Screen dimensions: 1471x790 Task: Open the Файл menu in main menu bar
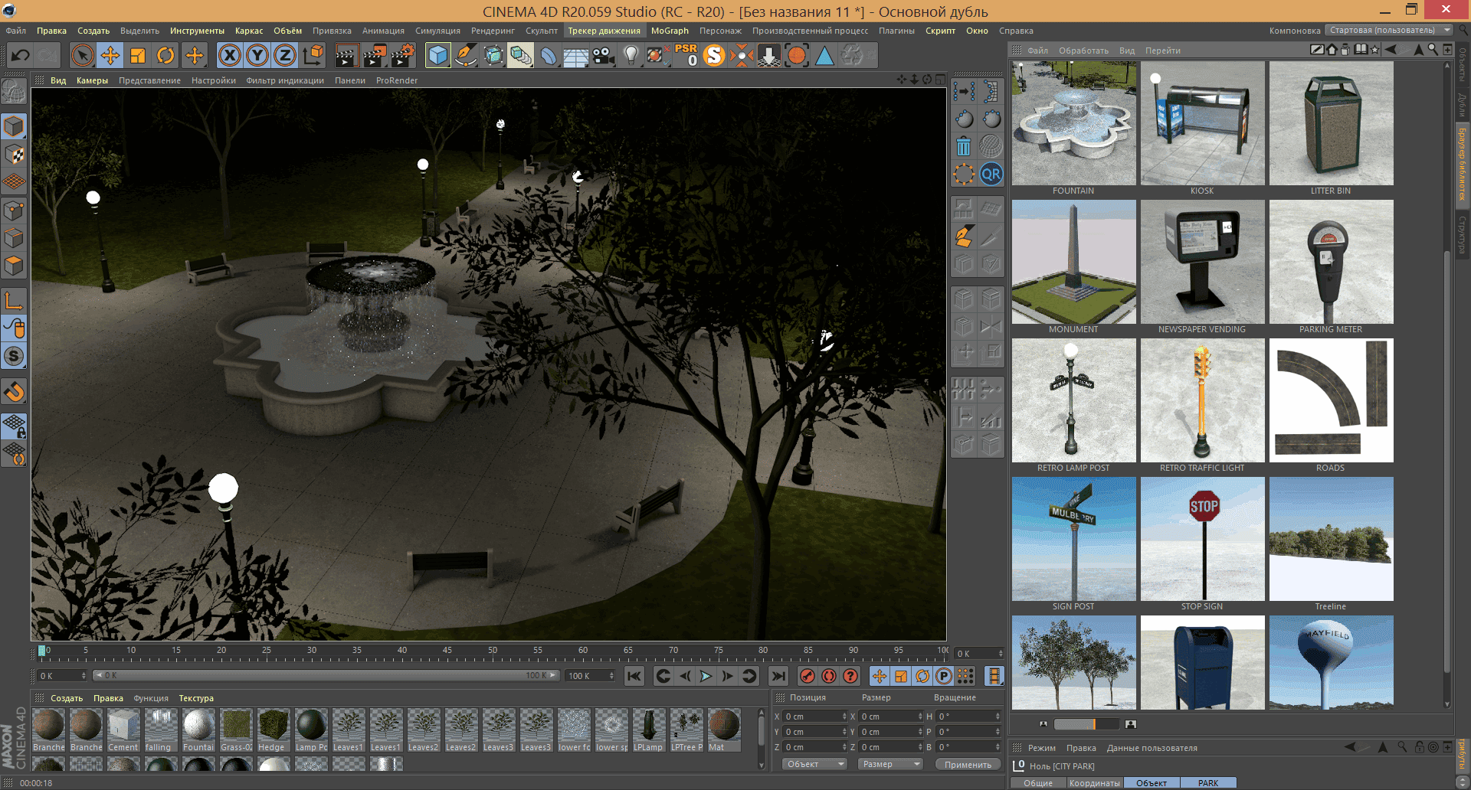16,31
